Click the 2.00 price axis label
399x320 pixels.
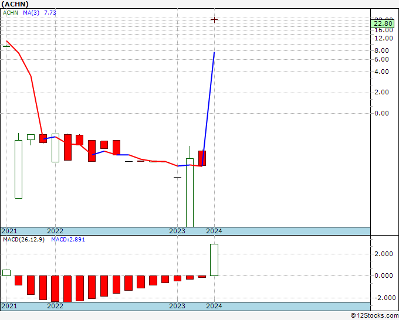[382, 92]
